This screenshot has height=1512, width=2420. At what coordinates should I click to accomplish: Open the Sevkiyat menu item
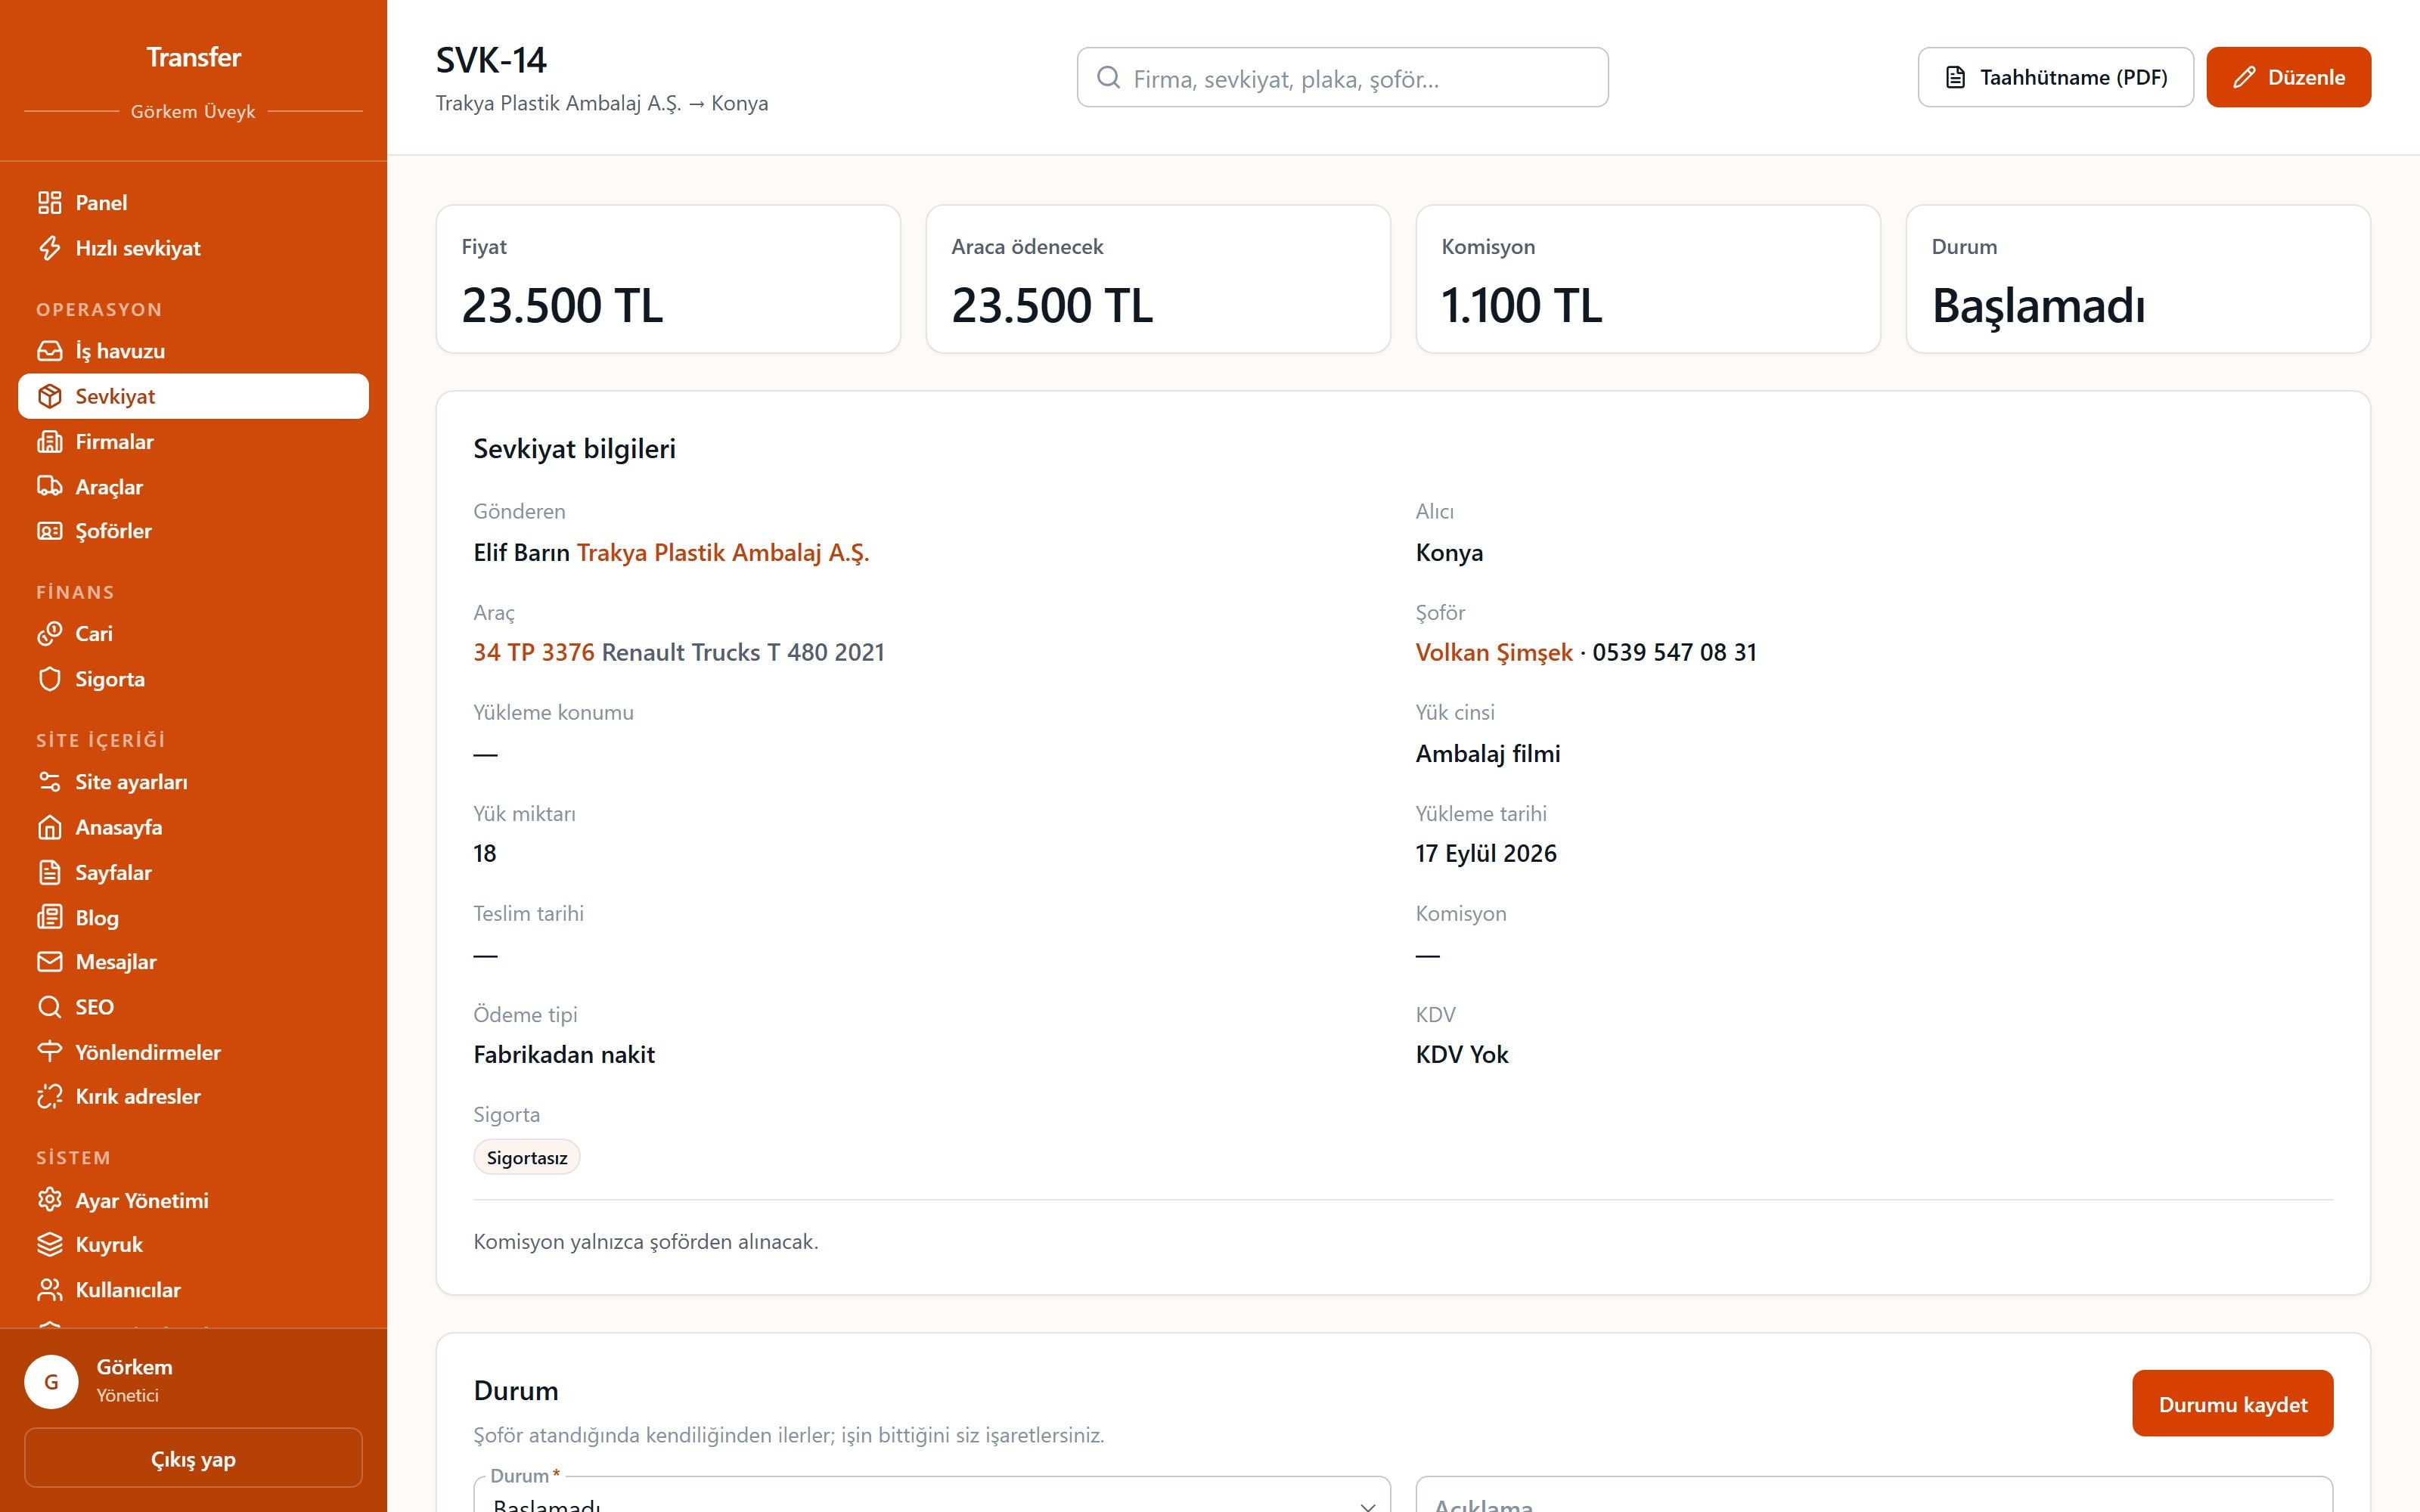click(x=193, y=396)
